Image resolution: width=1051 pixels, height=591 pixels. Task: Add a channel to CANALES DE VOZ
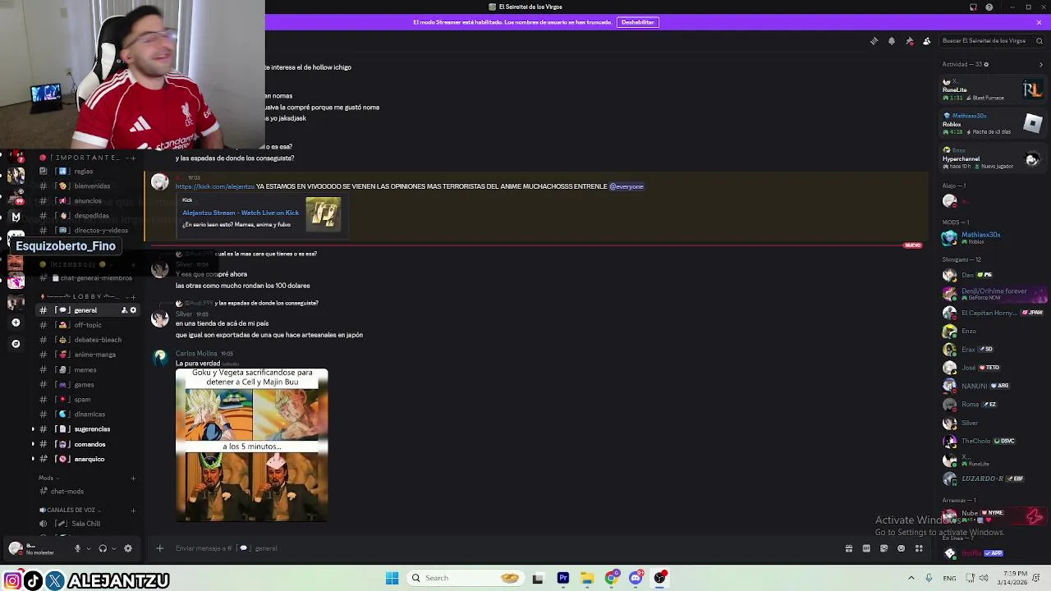[134, 510]
